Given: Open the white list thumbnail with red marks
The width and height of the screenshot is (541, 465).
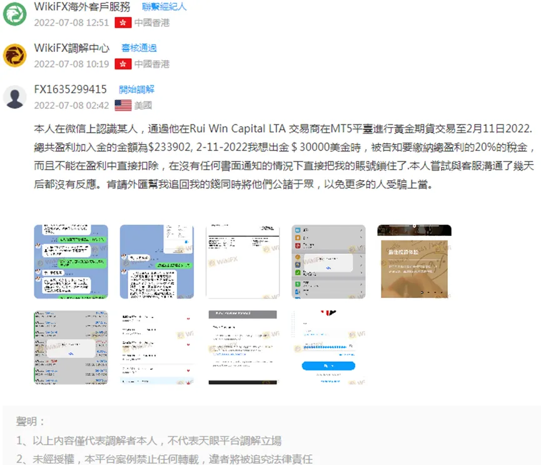Looking at the screenshot, I should click(x=156, y=347).
